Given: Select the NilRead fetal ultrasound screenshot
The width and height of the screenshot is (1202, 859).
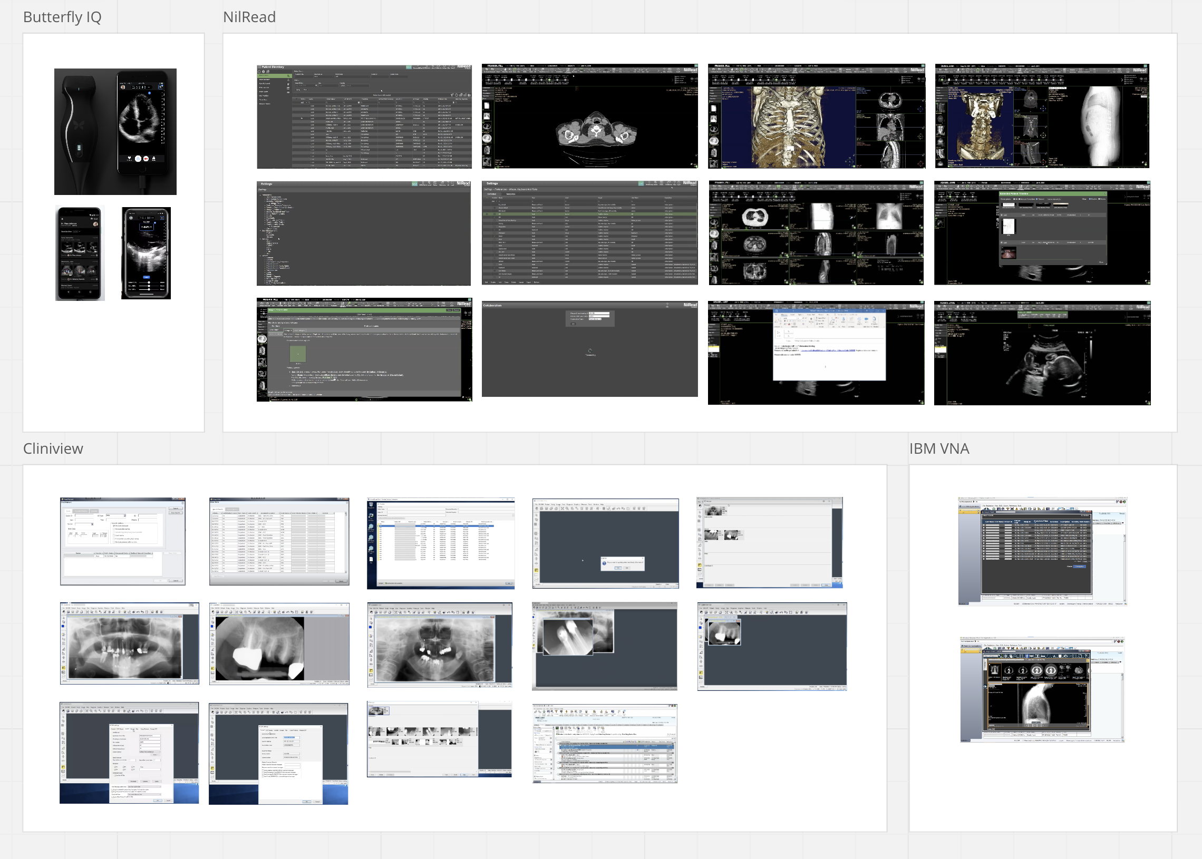Looking at the screenshot, I should (x=1042, y=353).
